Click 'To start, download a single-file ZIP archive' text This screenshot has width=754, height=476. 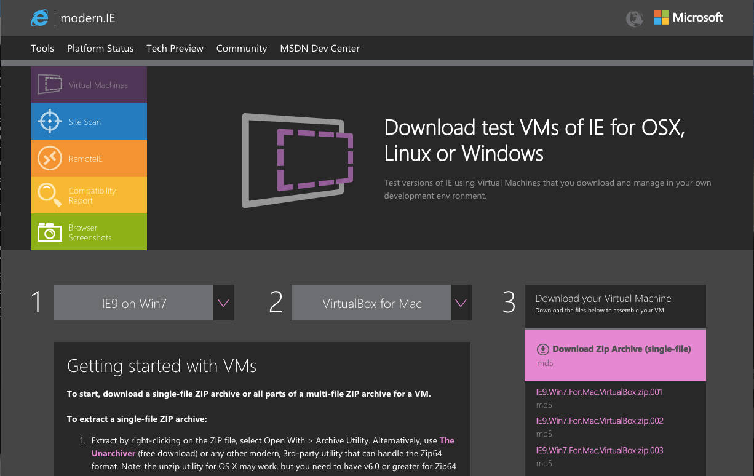click(248, 394)
